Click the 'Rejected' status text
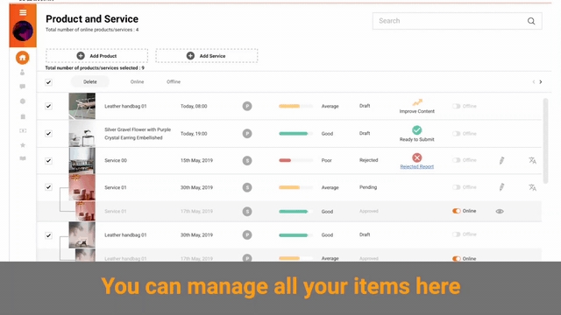Image resolution: width=561 pixels, height=315 pixels. (368, 160)
